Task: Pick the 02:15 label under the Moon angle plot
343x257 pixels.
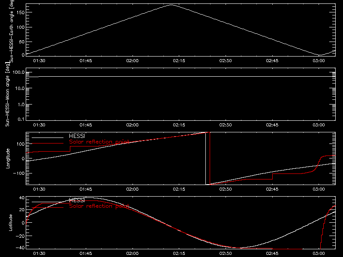Action: point(179,125)
